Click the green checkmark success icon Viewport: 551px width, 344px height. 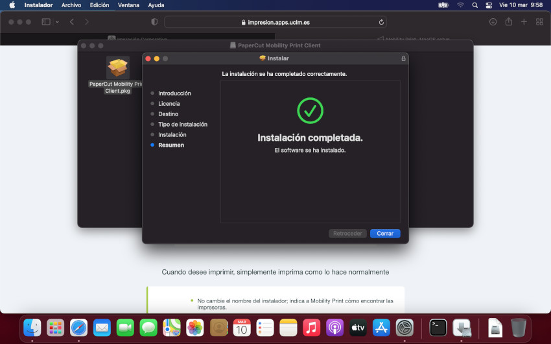310,110
